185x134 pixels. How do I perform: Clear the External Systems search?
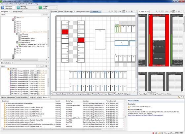click(40, 66)
